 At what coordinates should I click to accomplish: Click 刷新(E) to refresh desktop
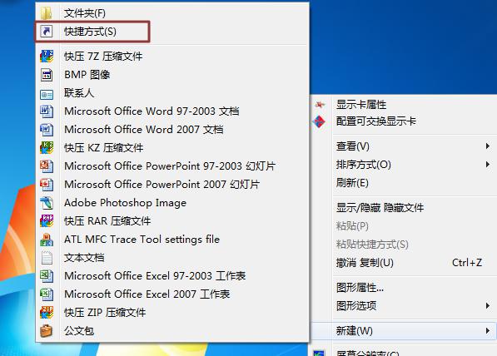404,183
